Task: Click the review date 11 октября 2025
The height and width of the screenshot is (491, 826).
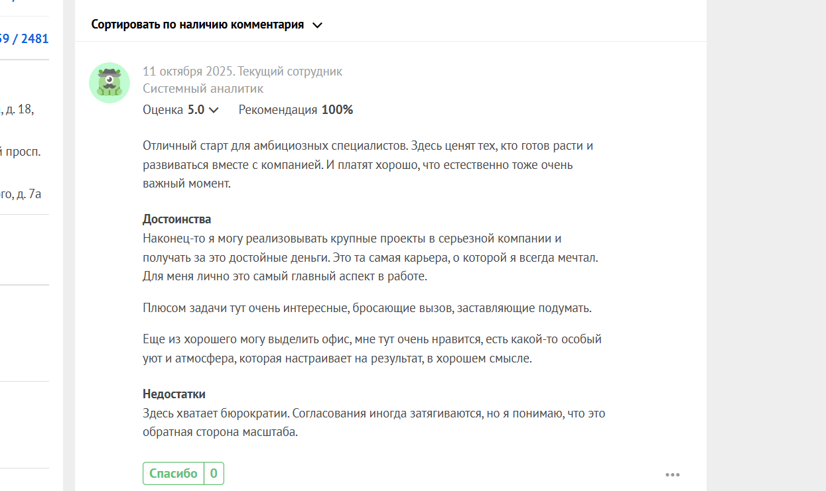Action: (x=187, y=72)
